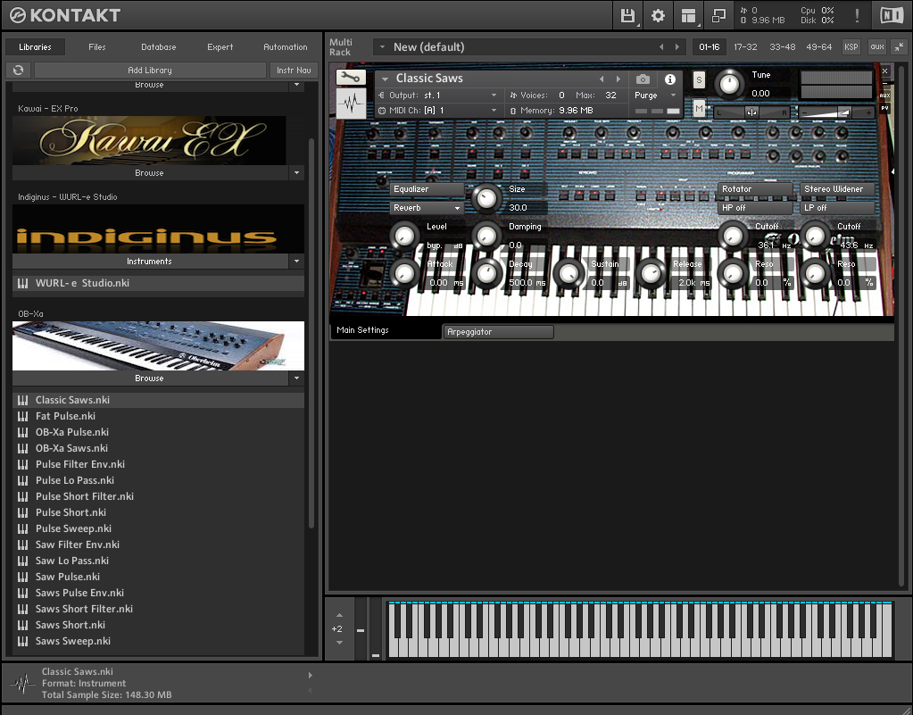Toggle the LP off filter button
Screen dimensions: 913x715
click(x=837, y=208)
